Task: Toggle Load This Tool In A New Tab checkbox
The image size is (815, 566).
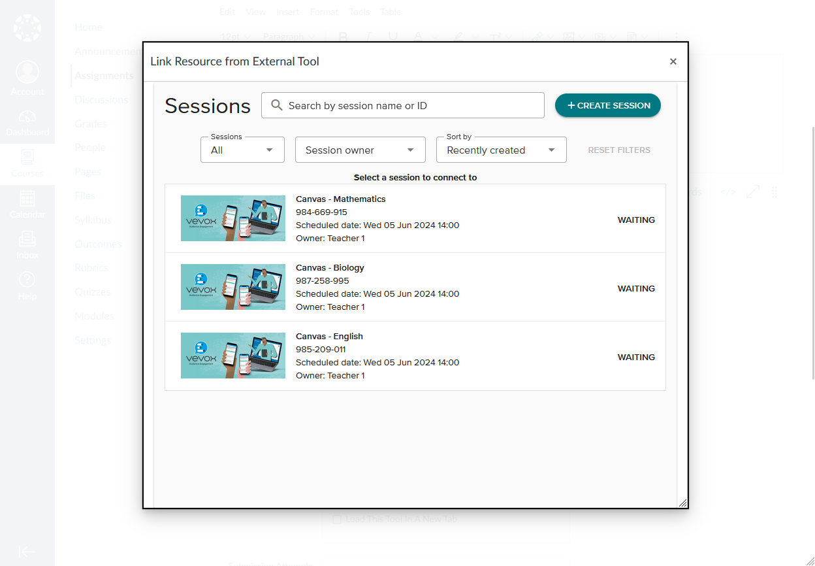Action: (x=337, y=520)
